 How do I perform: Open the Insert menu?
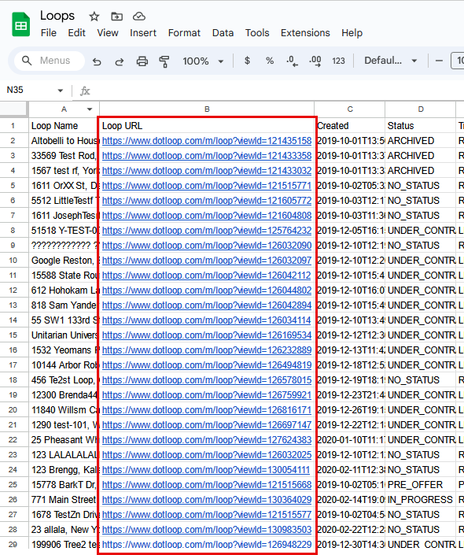point(143,33)
